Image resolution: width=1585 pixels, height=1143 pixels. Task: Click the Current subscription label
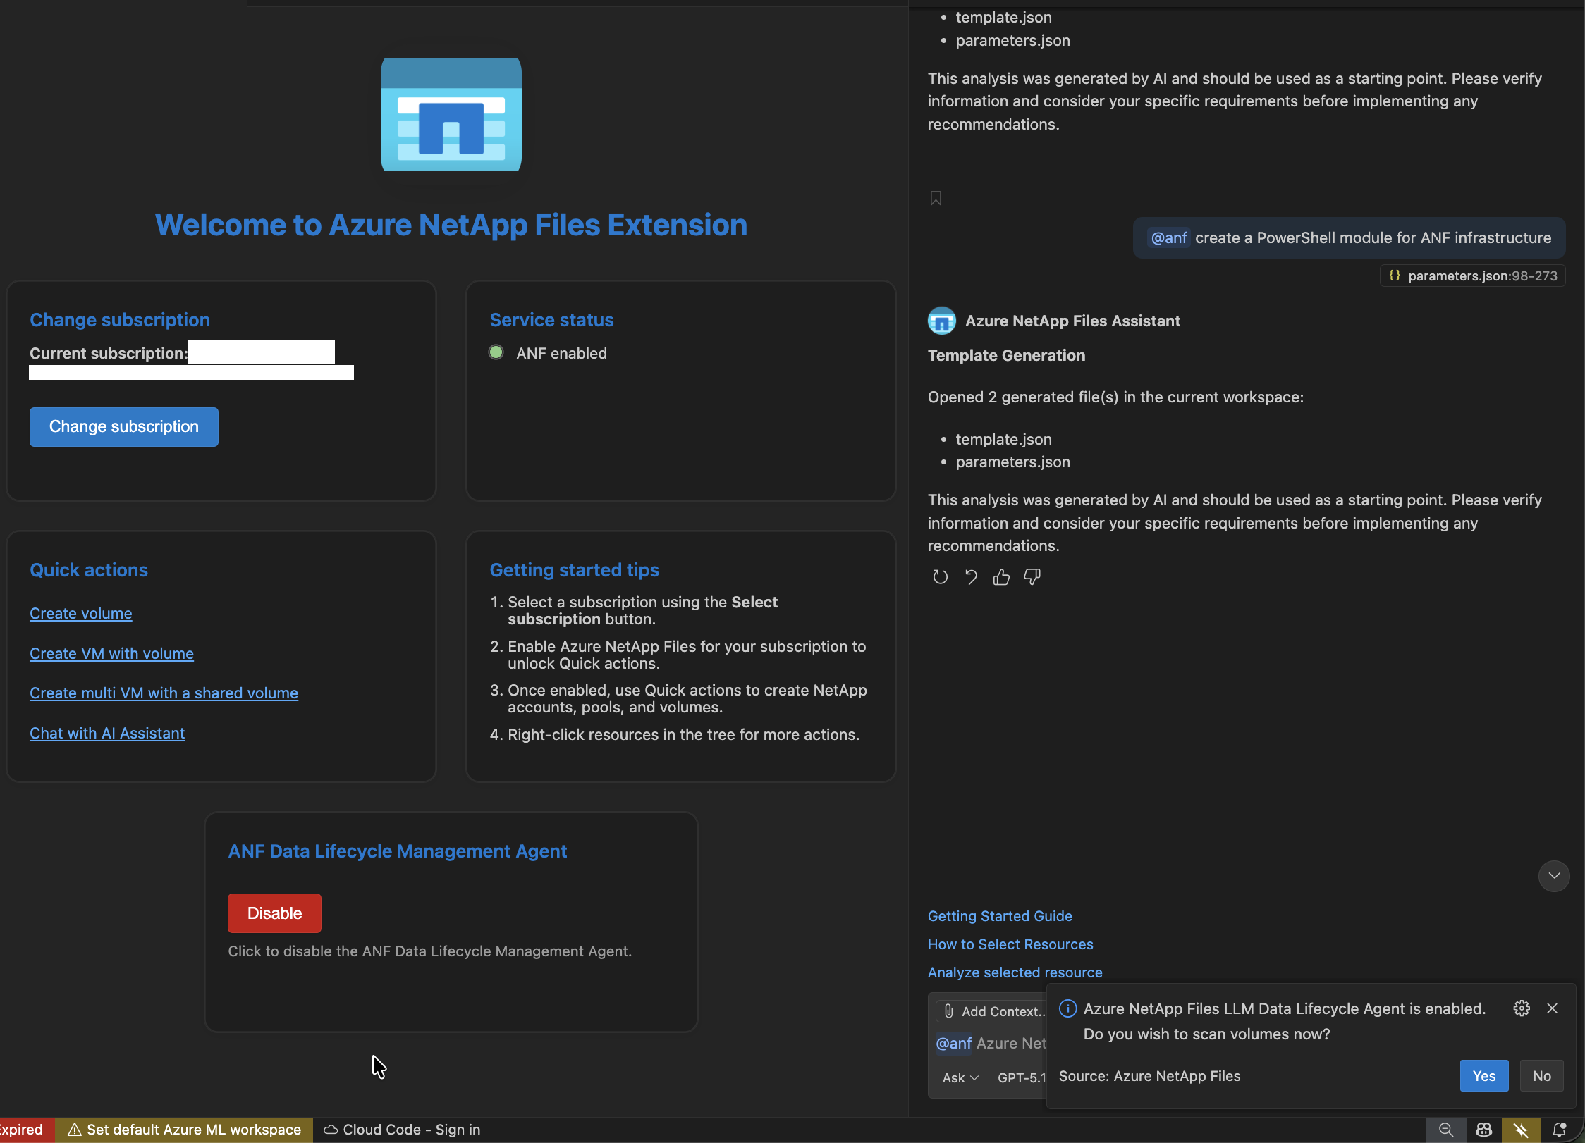pos(109,354)
